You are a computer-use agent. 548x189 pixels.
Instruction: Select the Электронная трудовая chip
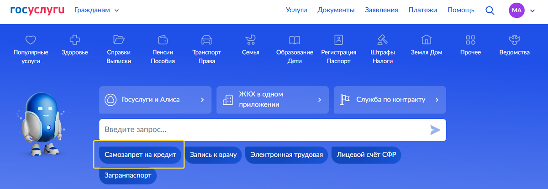click(x=287, y=155)
